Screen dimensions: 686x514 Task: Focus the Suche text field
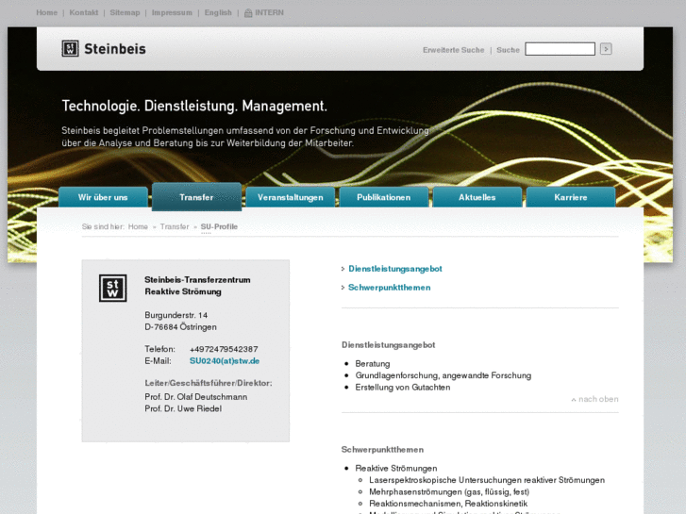[x=560, y=49]
